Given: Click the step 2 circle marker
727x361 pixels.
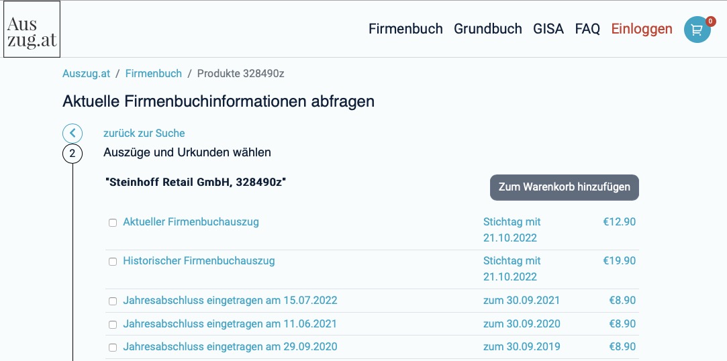Looking at the screenshot, I should (x=72, y=154).
